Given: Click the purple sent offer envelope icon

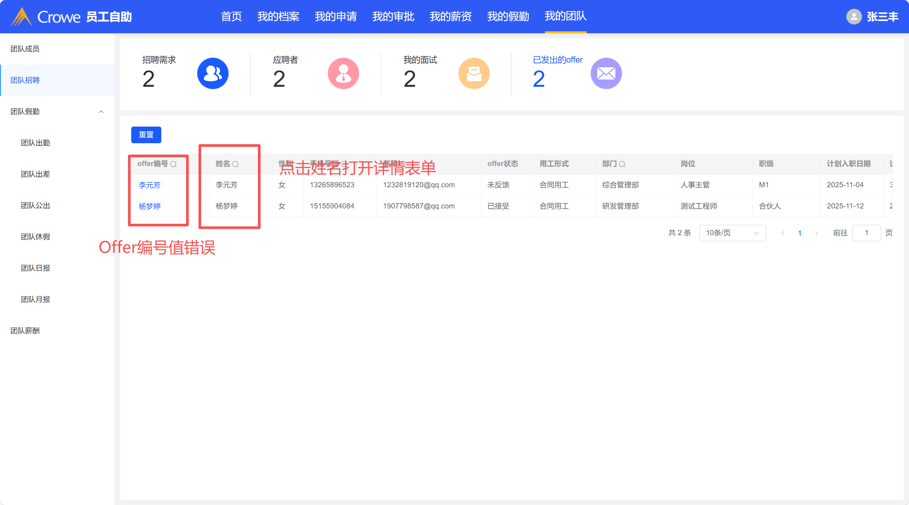Looking at the screenshot, I should point(606,73).
